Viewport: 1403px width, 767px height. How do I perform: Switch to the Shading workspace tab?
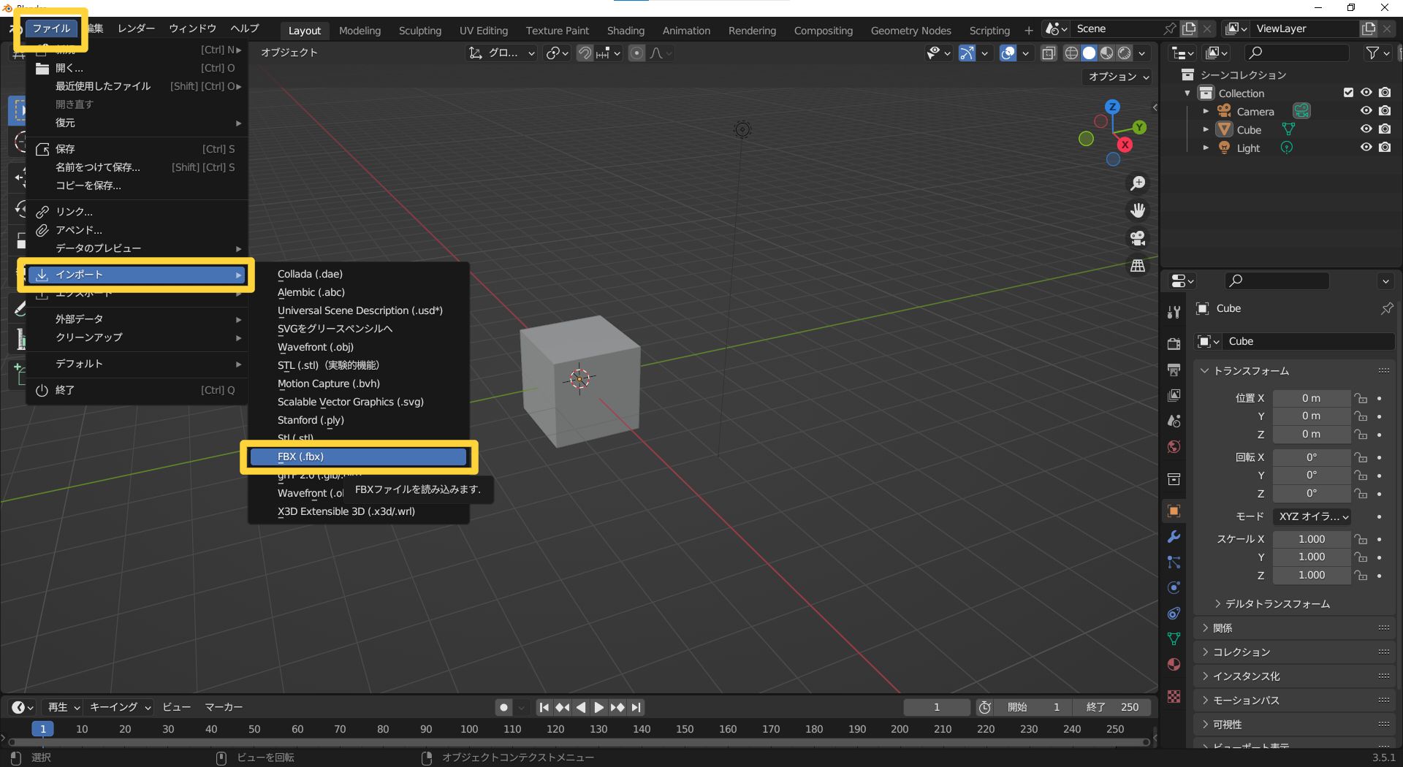[x=626, y=30]
